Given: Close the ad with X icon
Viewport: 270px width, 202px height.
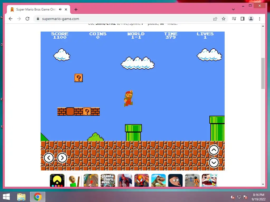Looking at the screenshot, I should [216, 175].
